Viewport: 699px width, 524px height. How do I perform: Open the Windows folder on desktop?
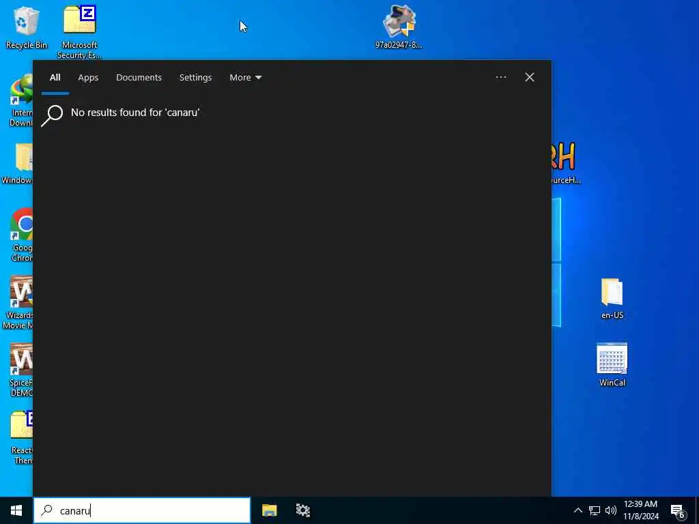click(18, 163)
